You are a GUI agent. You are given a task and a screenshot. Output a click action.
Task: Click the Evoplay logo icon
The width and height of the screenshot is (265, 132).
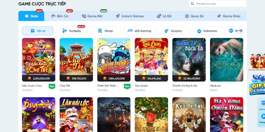point(167,31)
